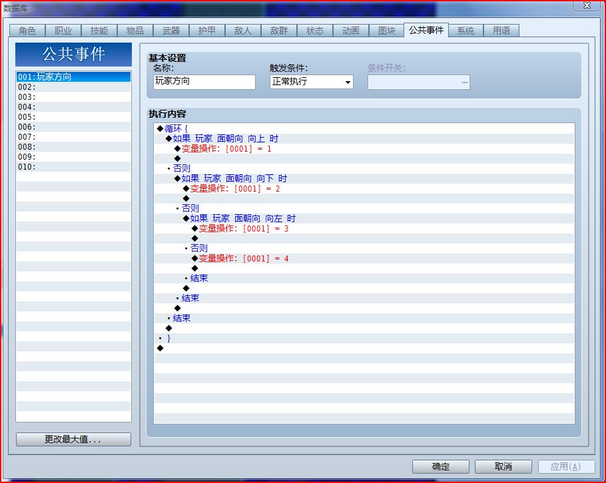Select the 变量操作: [0001] = 1 line
The image size is (606, 483).
coord(364,148)
